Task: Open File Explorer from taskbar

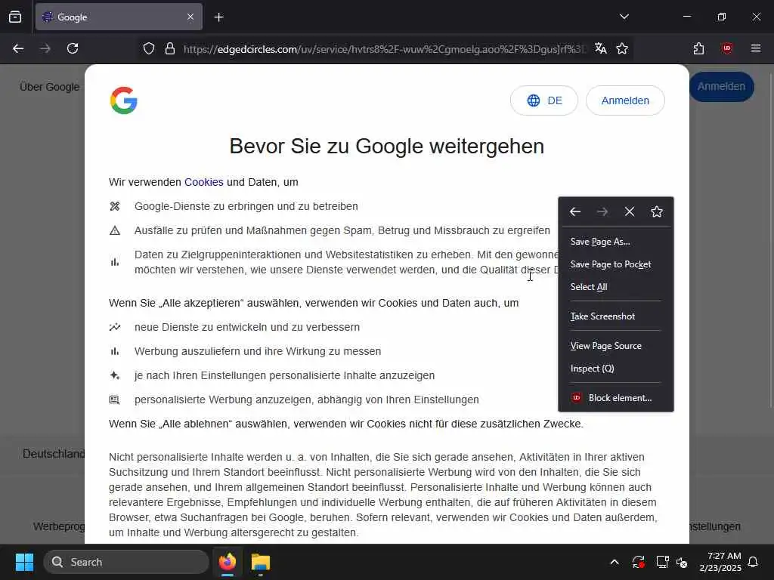Action: tap(260, 562)
